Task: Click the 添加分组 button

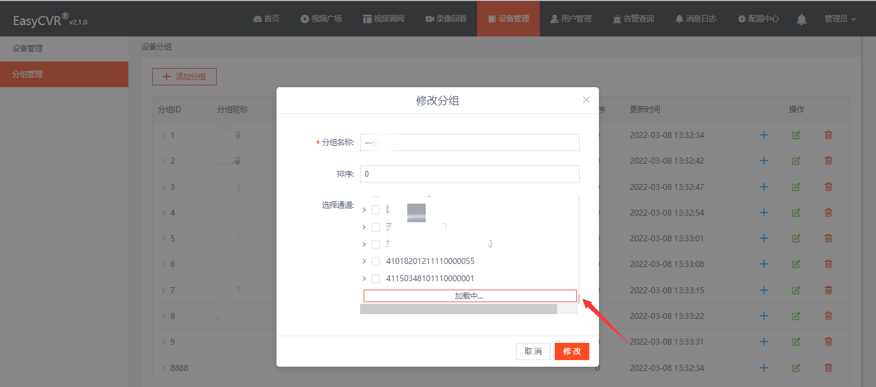Action: tap(185, 76)
